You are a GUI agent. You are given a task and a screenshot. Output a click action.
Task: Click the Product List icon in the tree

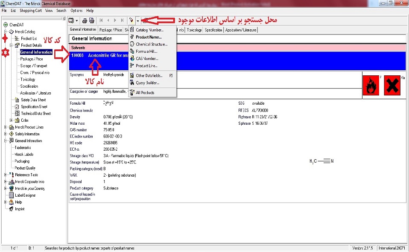pos(17,38)
